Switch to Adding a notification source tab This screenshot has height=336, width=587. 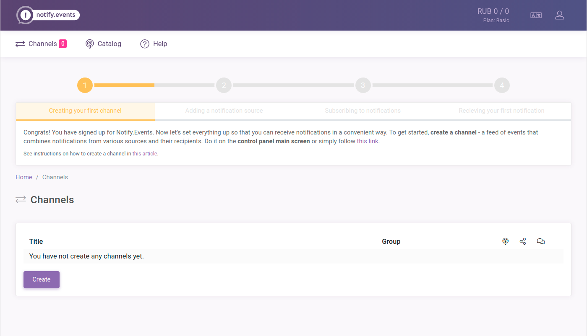click(x=224, y=111)
